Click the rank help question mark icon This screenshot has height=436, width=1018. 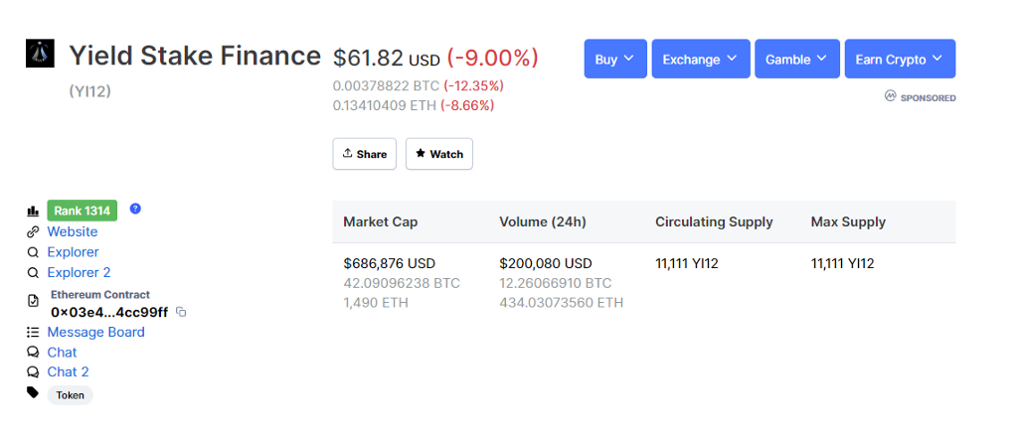coord(135,209)
